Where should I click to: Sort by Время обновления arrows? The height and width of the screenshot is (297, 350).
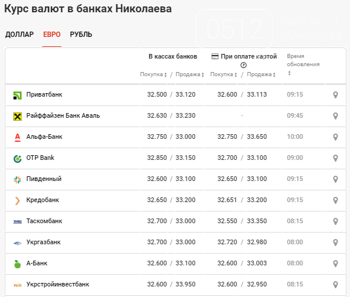289,73
